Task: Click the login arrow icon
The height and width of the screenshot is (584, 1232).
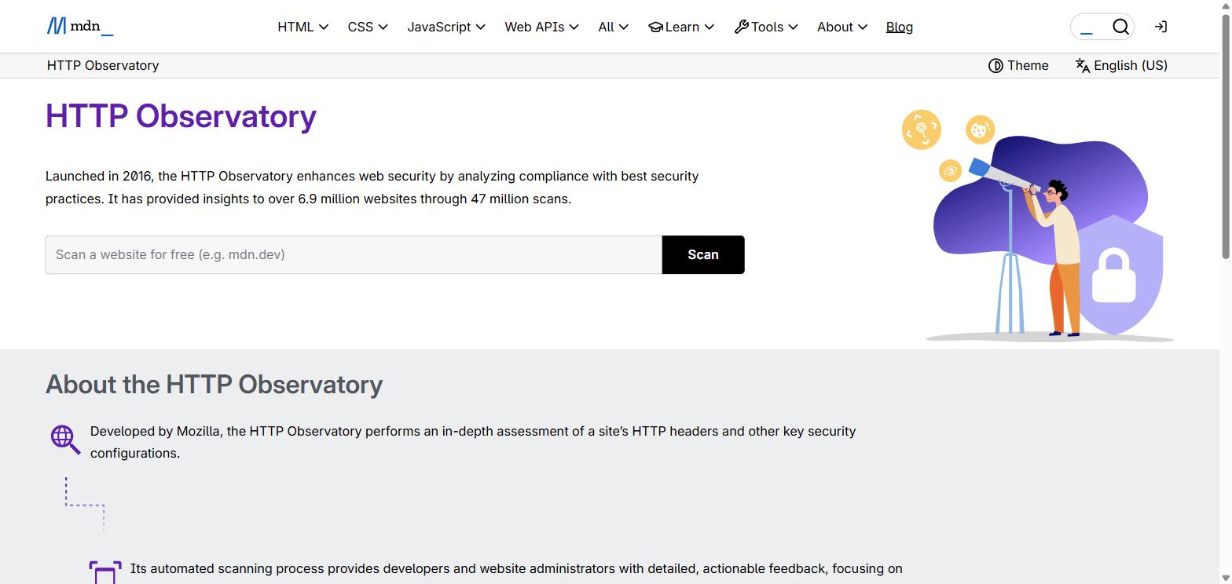Action: 1160,27
